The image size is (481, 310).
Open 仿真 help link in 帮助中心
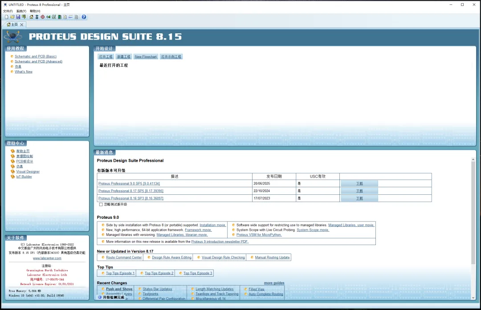(20, 167)
